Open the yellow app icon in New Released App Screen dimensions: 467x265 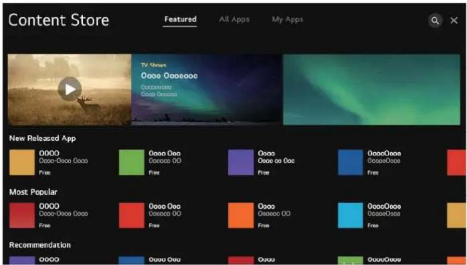(22, 162)
